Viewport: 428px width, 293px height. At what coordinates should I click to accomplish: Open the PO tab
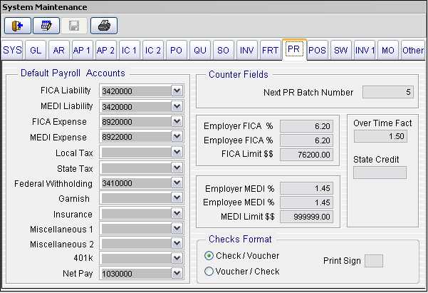(x=177, y=51)
